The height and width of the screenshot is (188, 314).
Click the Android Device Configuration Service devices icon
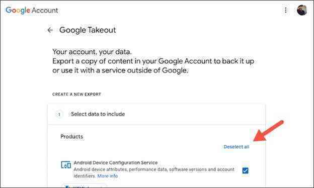(x=66, y=165)
